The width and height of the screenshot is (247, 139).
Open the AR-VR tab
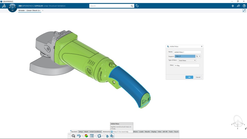point(165,132)
